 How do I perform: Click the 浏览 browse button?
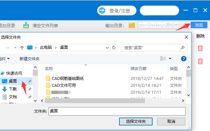pyautogui.click(x=199, y=25)
